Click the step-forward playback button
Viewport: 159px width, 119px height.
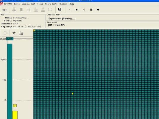(84, 10)
